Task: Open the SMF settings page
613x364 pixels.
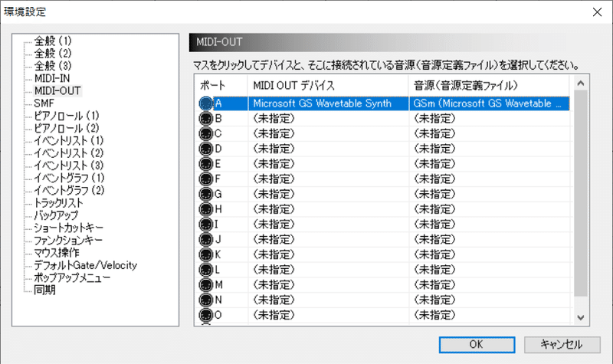Action: pyautogui.click(x=44, y=103)
